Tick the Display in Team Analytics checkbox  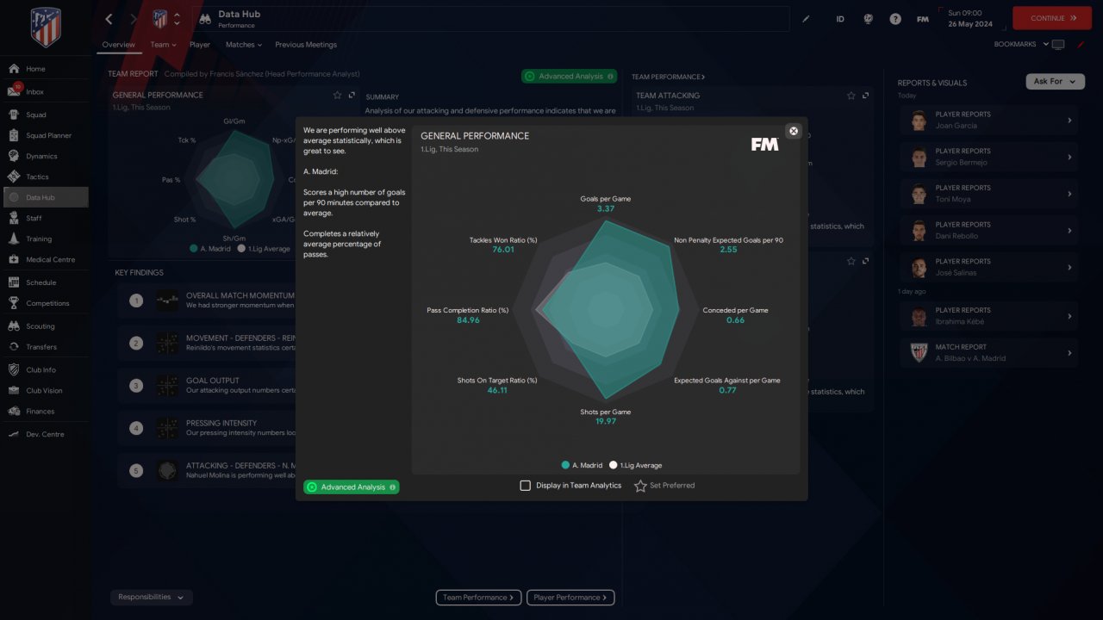525,486
